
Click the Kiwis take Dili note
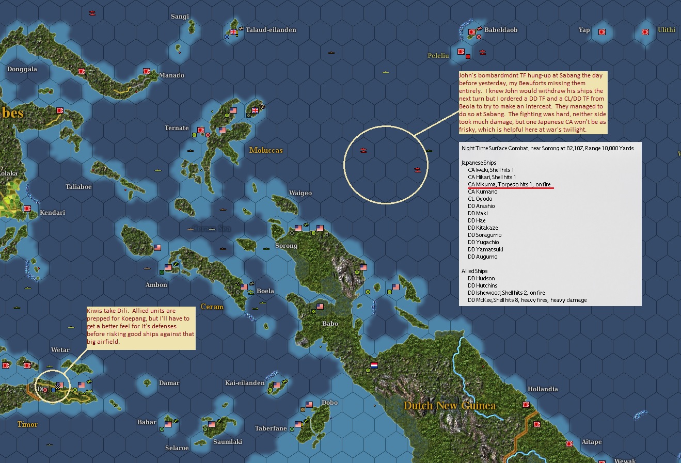[x=140, y=326]
